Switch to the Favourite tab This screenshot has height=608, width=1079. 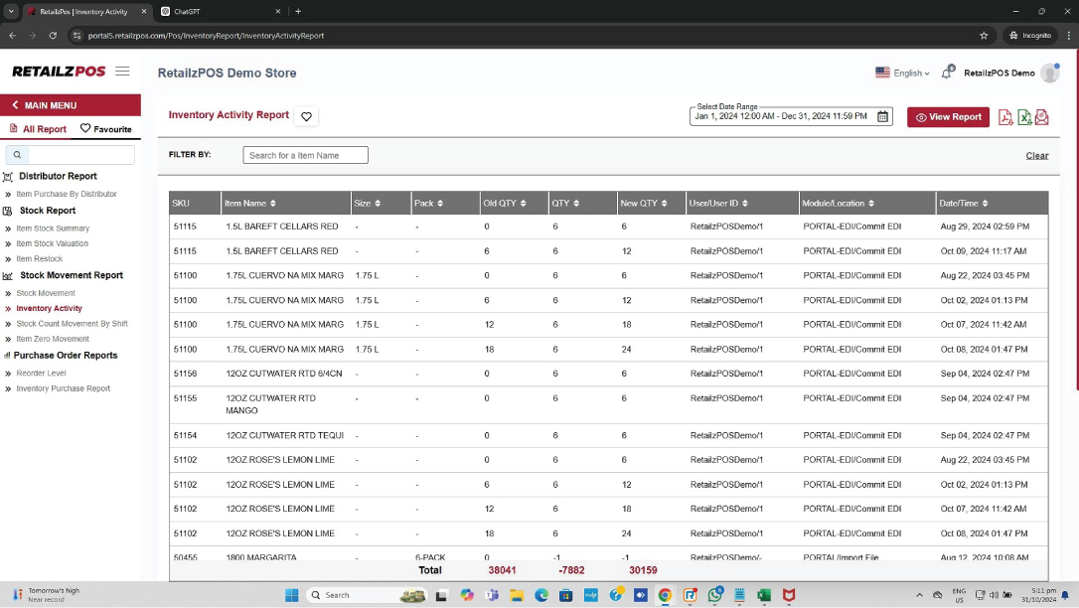pos(105,129)
